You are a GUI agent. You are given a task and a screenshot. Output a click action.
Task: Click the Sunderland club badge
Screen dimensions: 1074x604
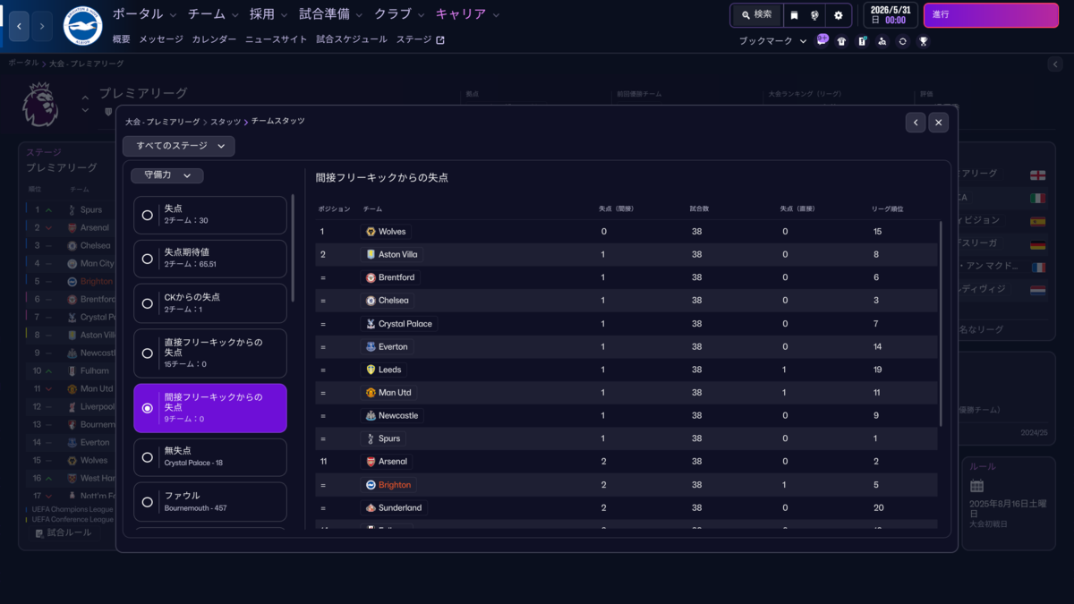(x=371, y=507)
